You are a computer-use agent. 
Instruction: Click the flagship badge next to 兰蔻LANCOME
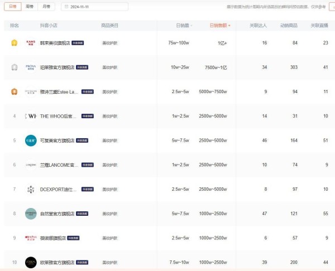tap(88, 164)
